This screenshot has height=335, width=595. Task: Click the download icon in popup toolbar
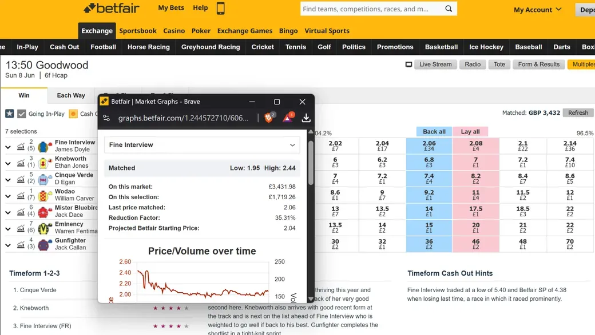pos(306,118)
